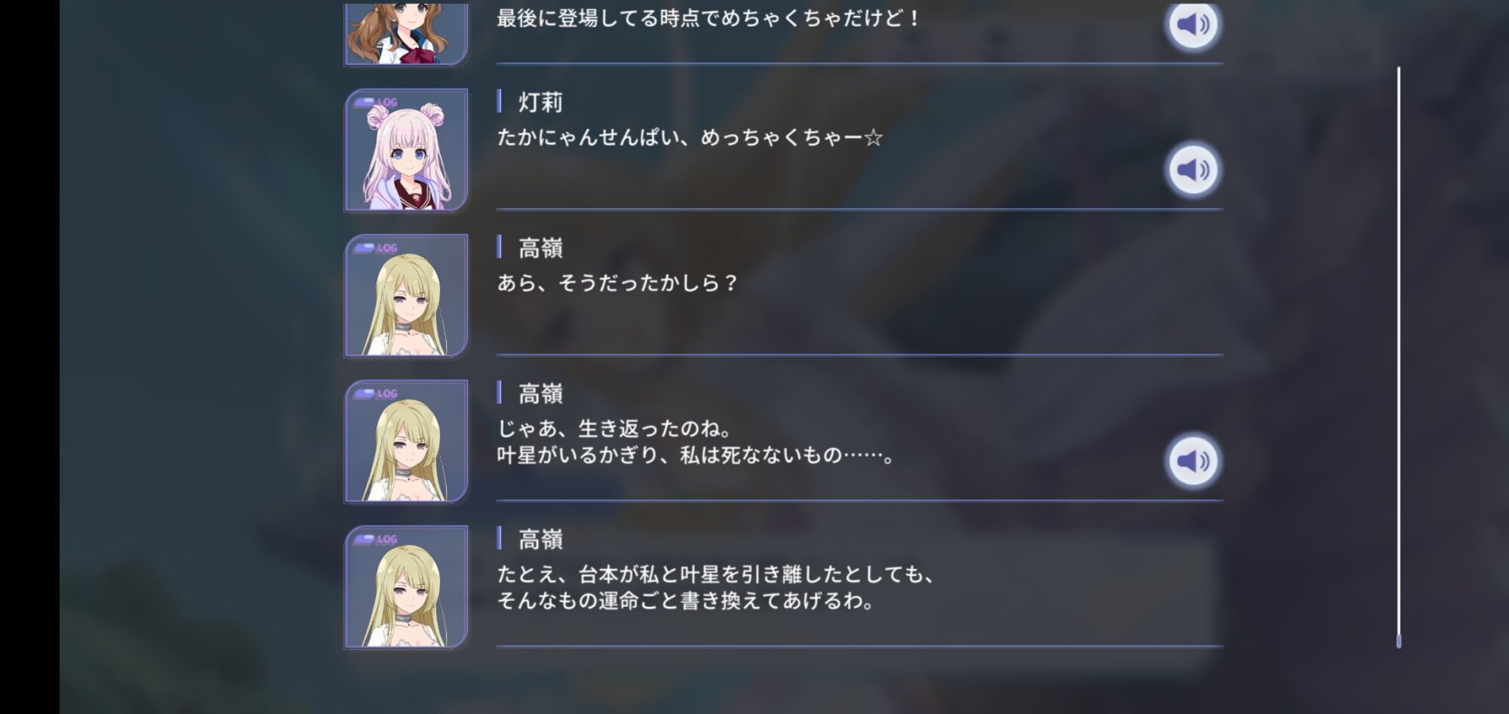This screenshot has width=1509, height=714.
Task: Click the scrollbar handle at bottom
Action: click(1398, 641)
